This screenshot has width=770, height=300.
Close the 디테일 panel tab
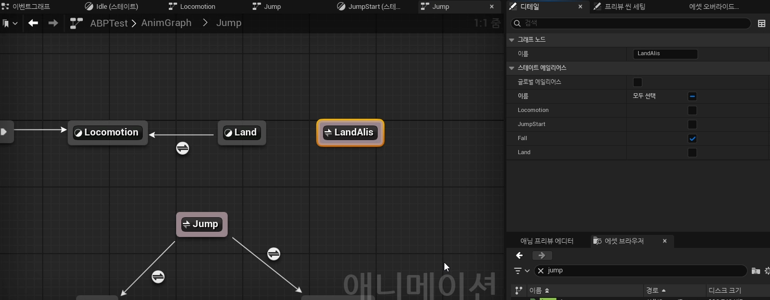(x=580, y=7)
